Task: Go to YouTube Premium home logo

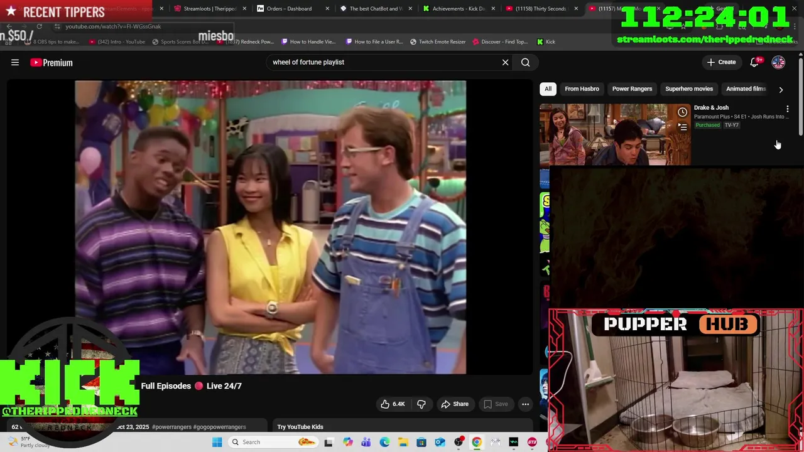Action: tap(52, 62)
